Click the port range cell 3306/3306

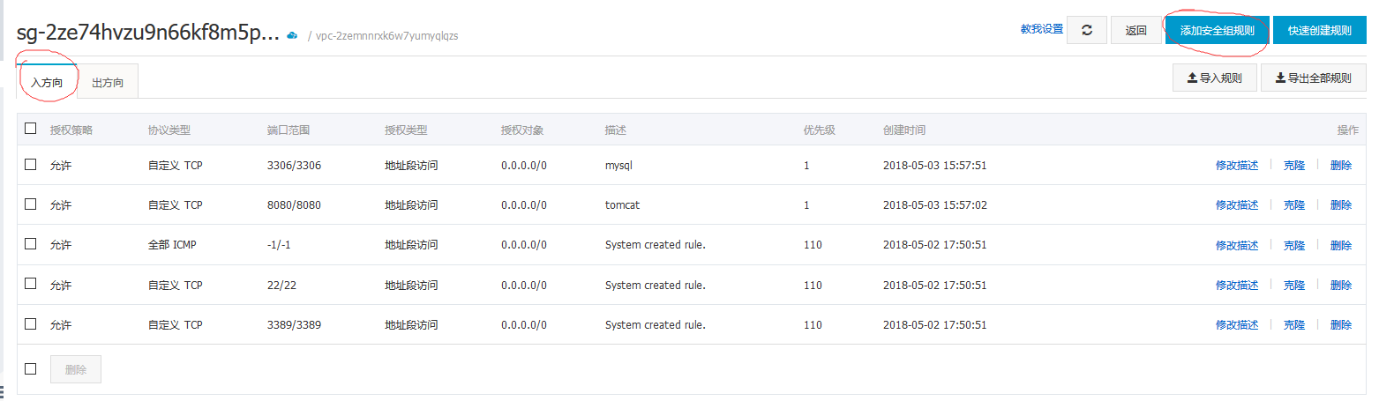[294, 165]
